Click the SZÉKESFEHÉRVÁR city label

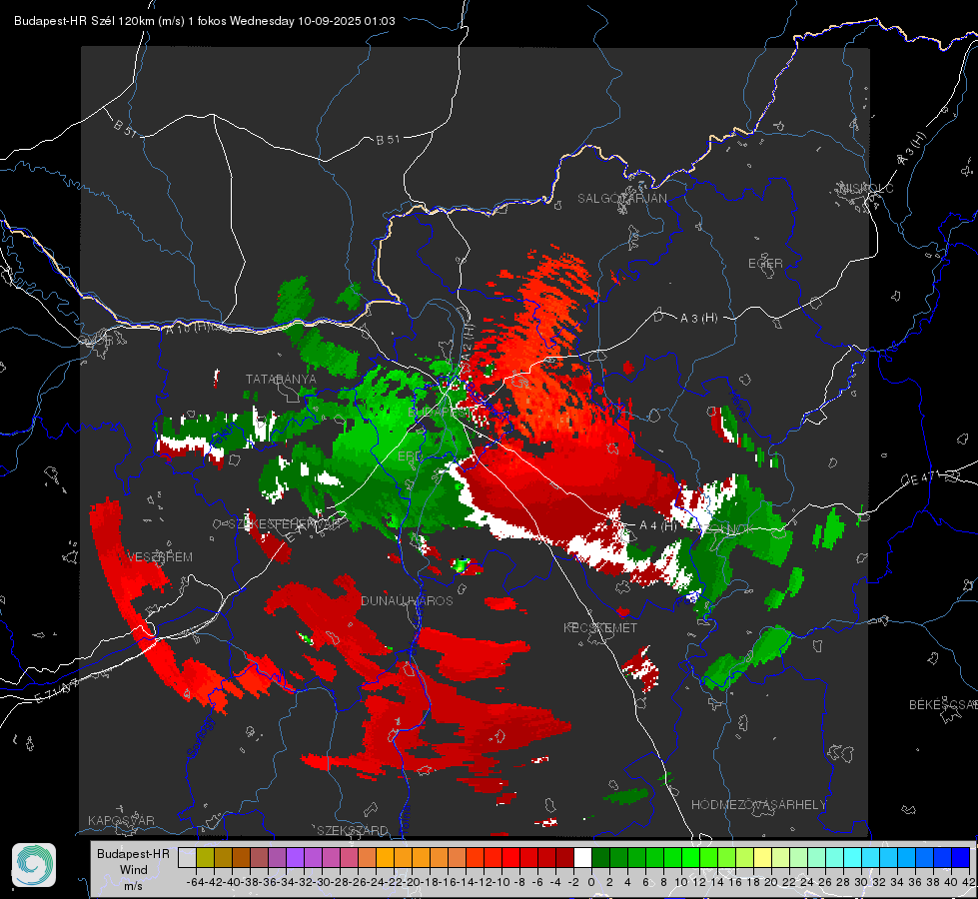[x=287, y=524]
